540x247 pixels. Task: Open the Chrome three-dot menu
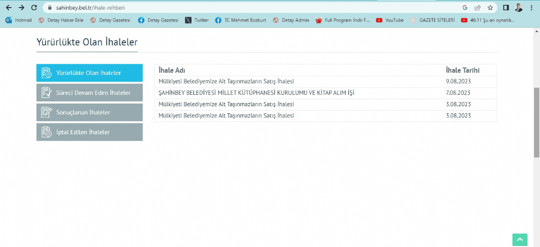tap(532, 8)
